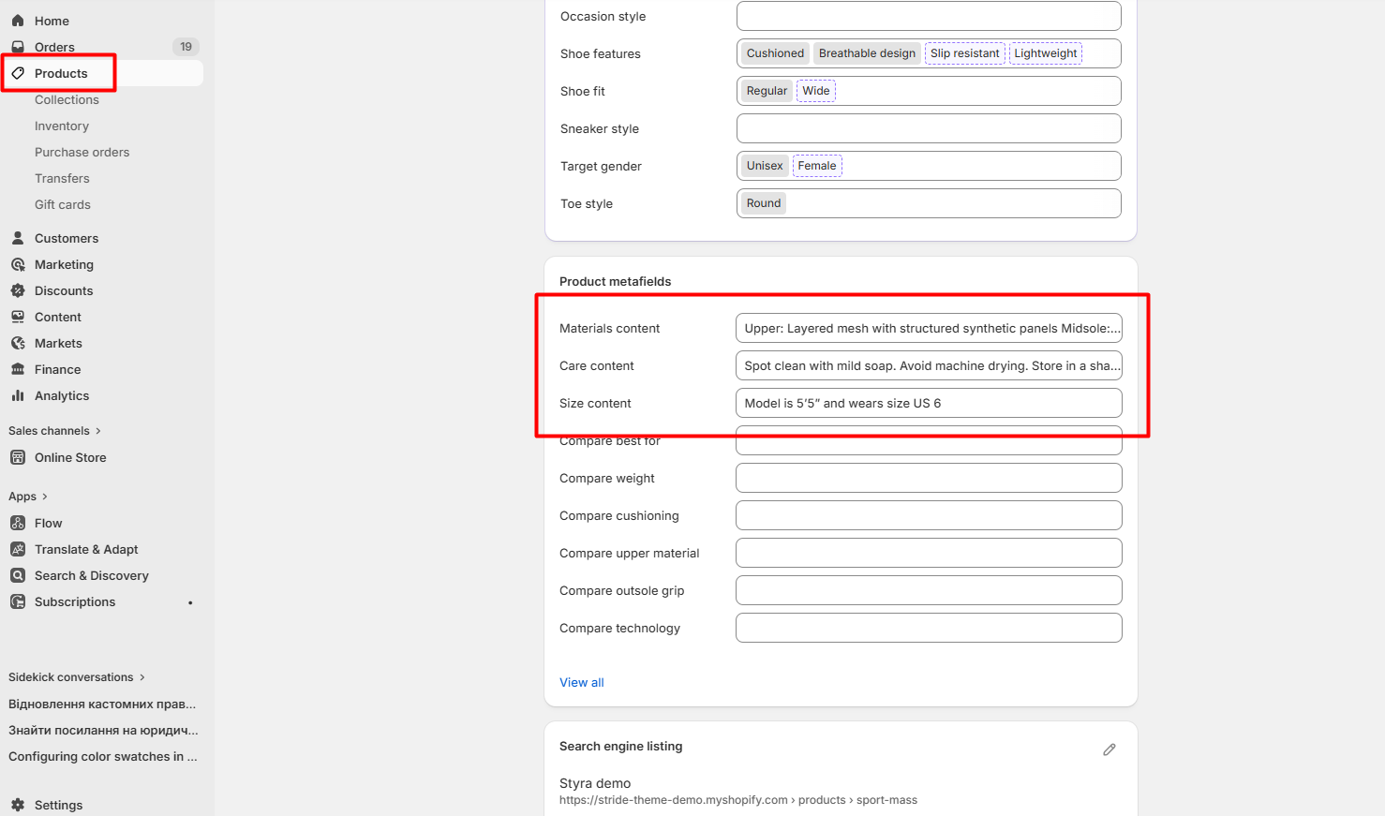Viewport: 1385px width, 816px height.
Task: Click the Occasion style field
Action: click(929, 16)
